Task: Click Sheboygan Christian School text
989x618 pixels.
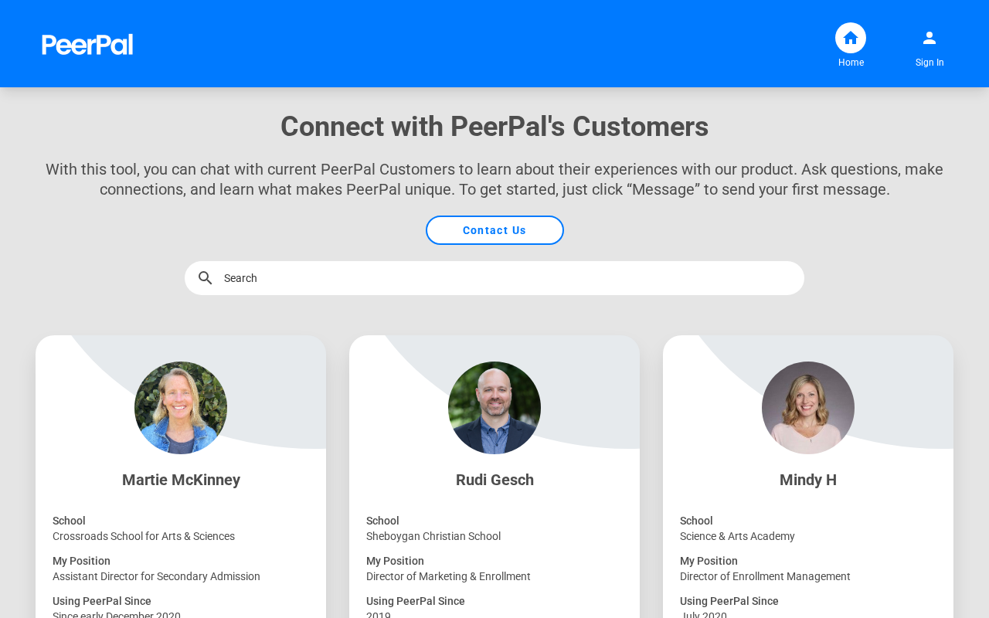Action: pos(433,536)
